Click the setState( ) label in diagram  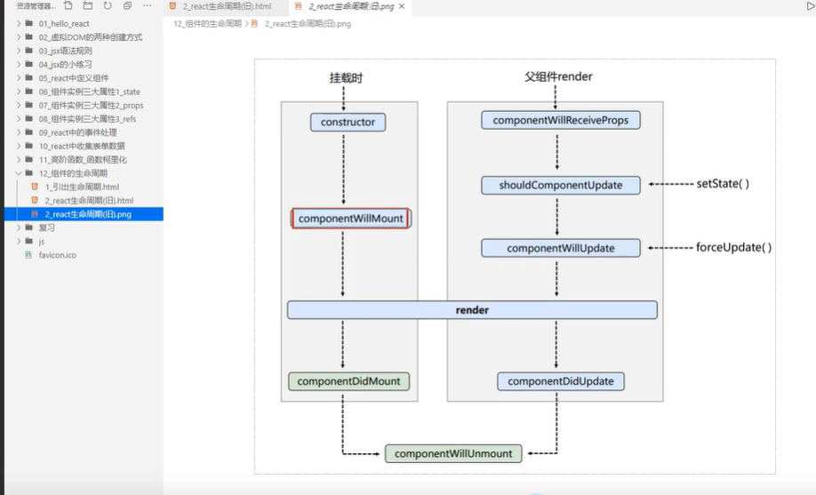coord(723,184)
